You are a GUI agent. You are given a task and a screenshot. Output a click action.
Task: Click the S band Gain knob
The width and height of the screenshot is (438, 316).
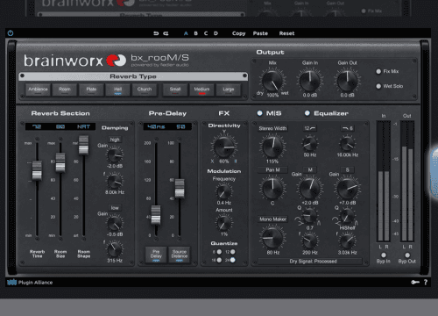(x=347, y=188)
